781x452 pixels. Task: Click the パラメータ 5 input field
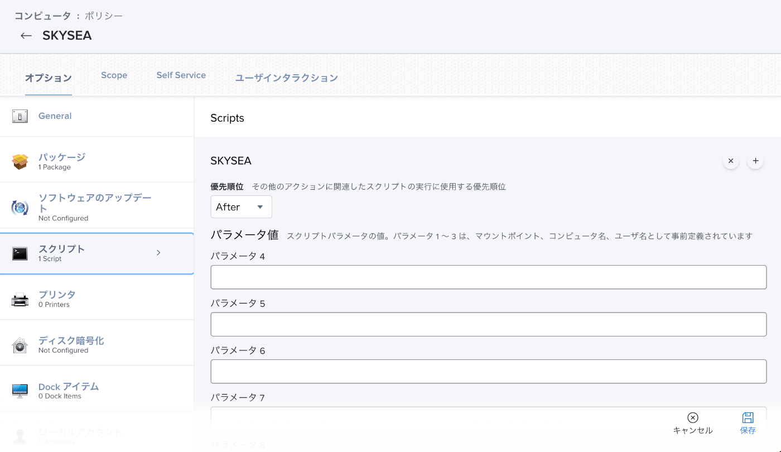[x=489, y=324]
